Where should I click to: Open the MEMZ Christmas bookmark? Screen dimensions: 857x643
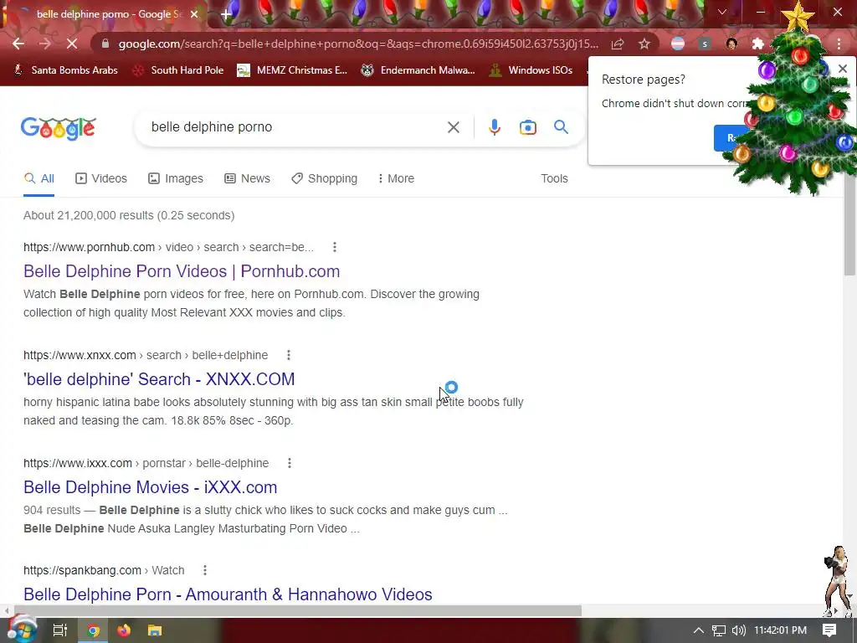click(x=292, y=70)
